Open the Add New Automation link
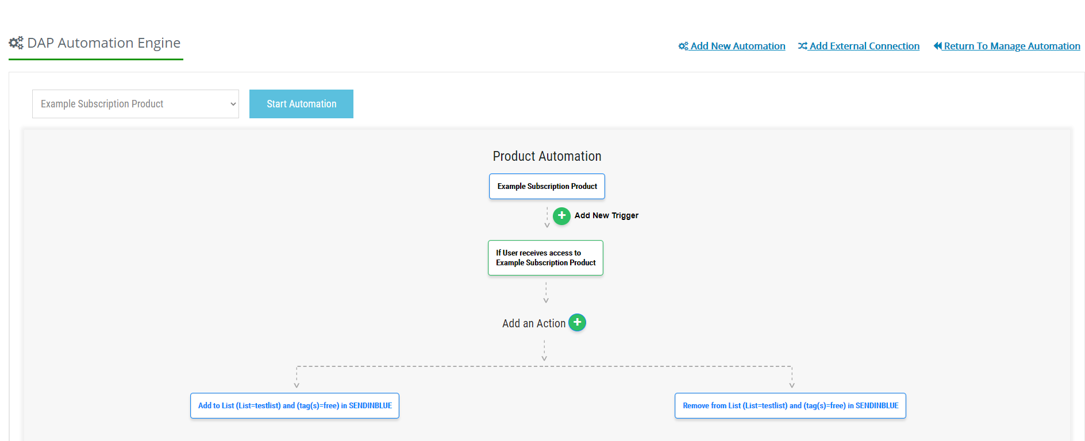This screenshot has height=441, width=1085. tap(737, 46)
